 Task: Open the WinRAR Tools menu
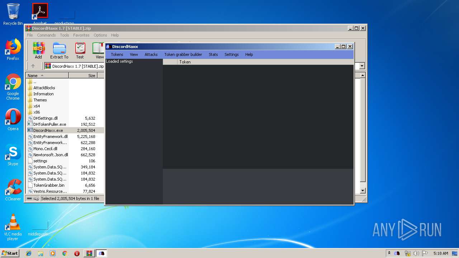point(65,35)
